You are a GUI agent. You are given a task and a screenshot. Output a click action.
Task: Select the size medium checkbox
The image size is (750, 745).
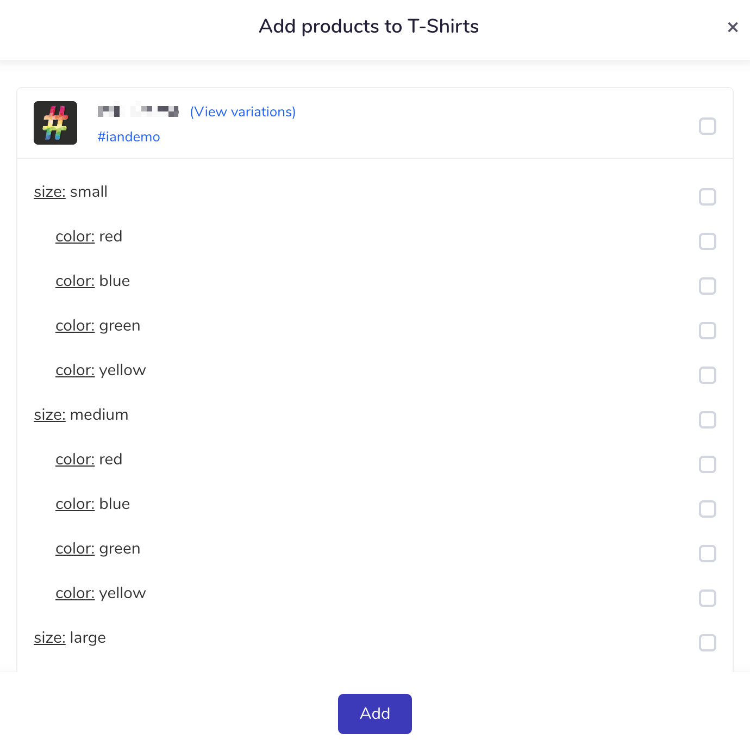click(x=708, y=420)
